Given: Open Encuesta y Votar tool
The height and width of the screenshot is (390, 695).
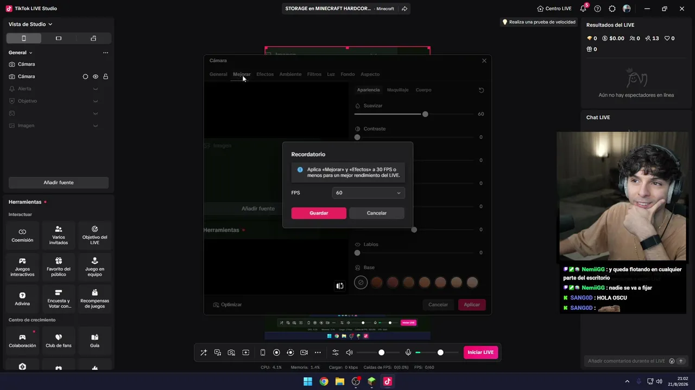Looking at the screenshot, I should pyautogui.click(x=59, y=299).
